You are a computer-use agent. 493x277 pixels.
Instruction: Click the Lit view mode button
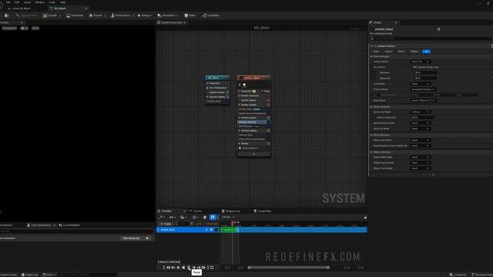coord(25,28)
